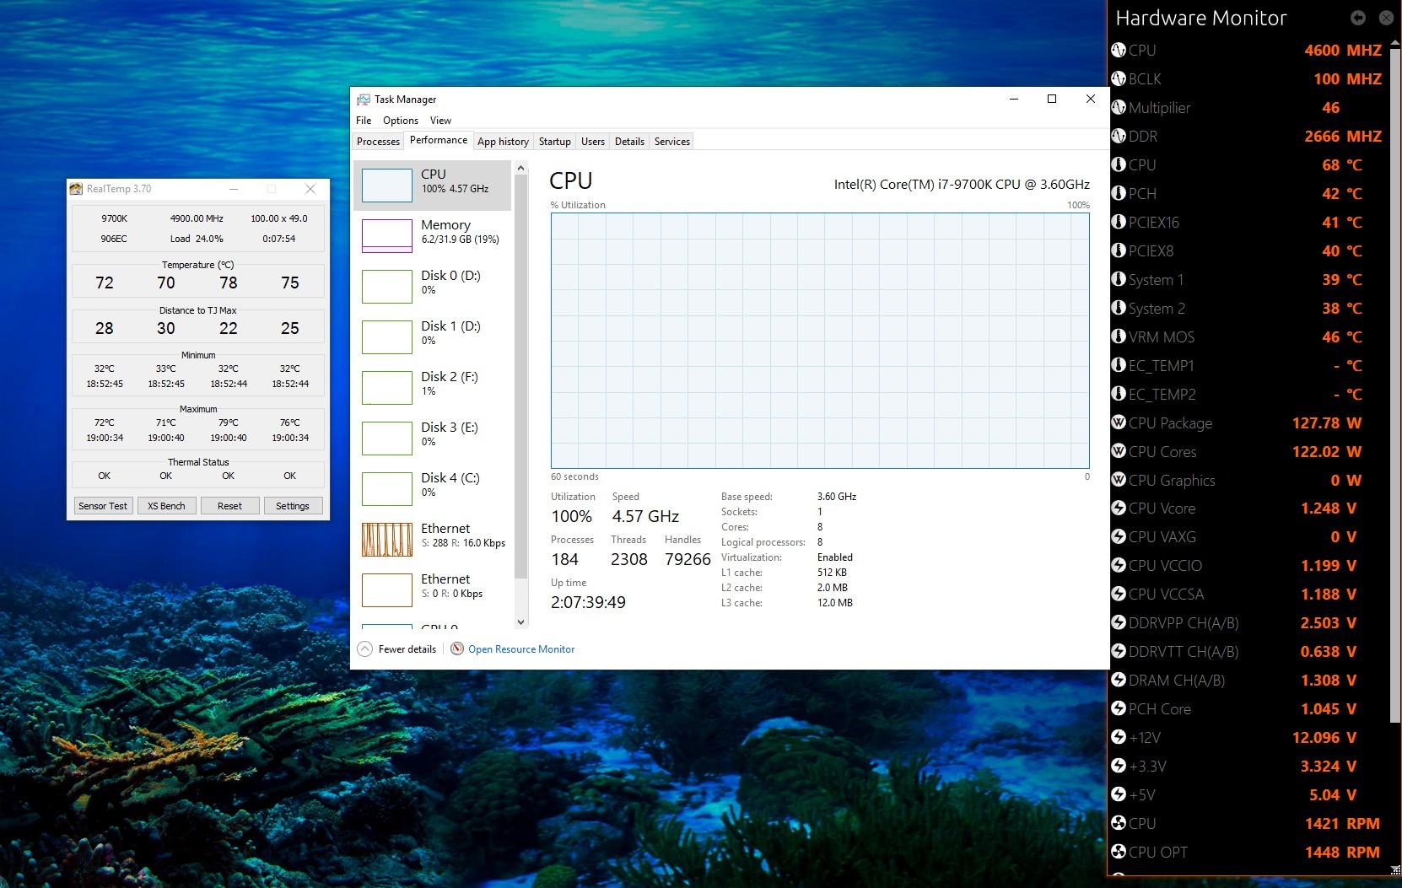Click the CPU VCCIO voltage icon

point(1119,566)
